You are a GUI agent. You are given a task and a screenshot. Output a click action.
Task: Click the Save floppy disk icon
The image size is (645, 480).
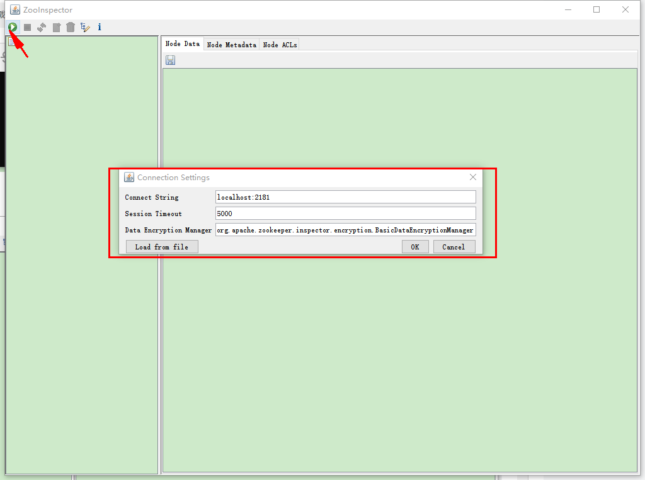(x=170, y=60)
